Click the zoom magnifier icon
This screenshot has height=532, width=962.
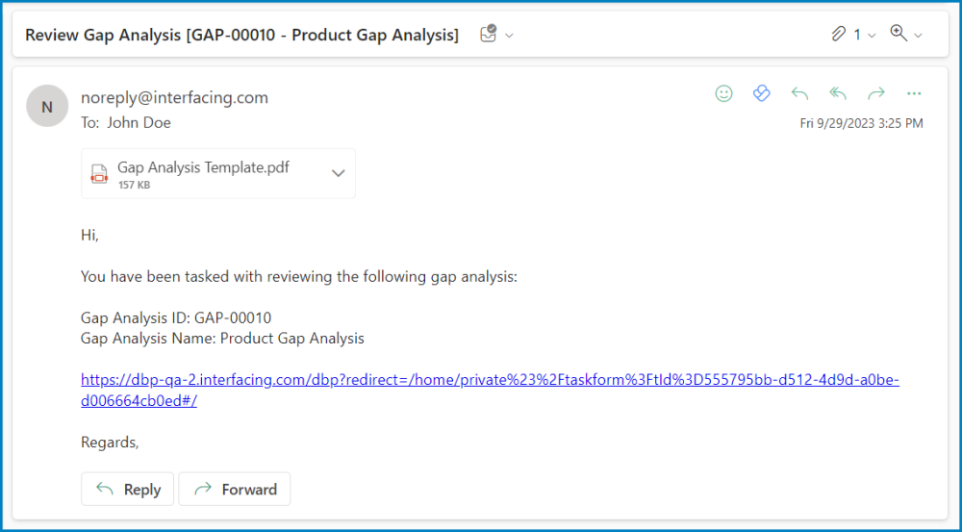tap(899, 34)
